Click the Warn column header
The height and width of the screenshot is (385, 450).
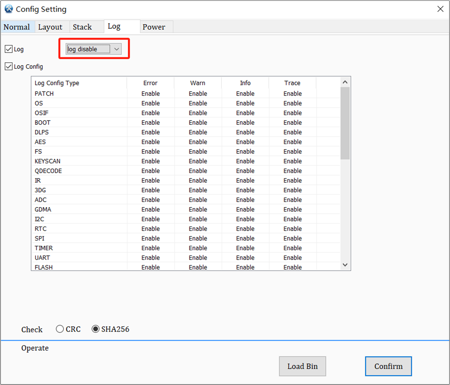pyautogui.click(x=198, y=83)
